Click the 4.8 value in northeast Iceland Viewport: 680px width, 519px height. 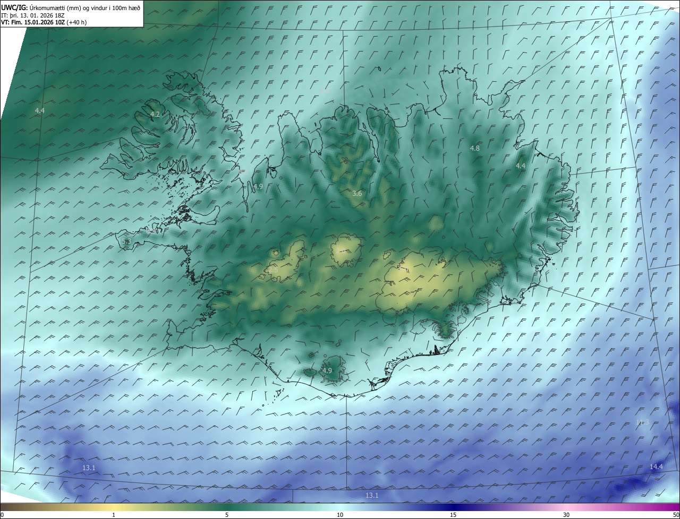click(x=475, y=149)
